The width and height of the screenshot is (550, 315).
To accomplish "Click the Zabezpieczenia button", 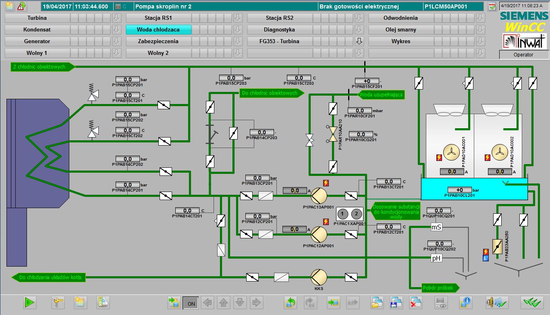I will point(158,42).
